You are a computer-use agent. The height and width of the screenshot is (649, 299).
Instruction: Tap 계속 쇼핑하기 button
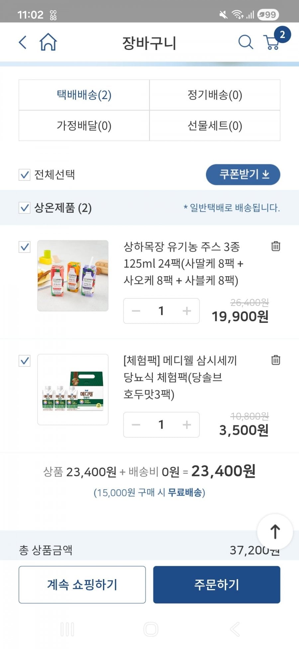click(x=82, y=584)
